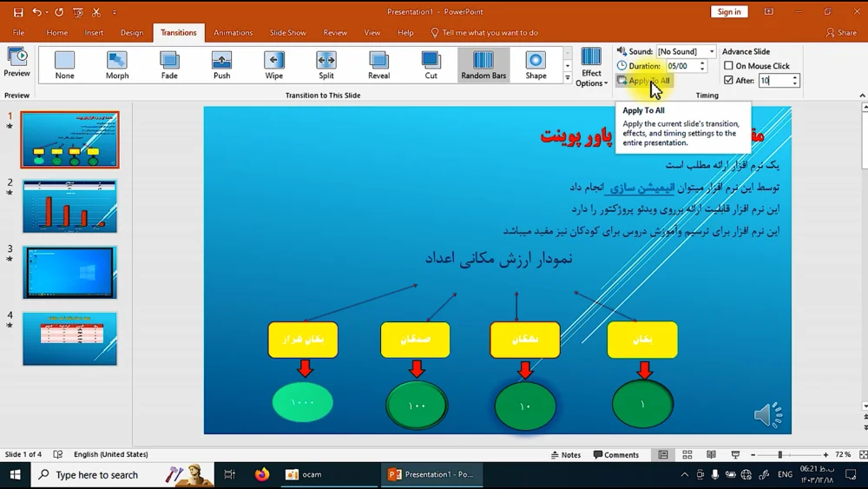Image resolution: width=868 pixels, height=489 pixels.
Task: Apply the Cut transition
Action: pos(431,65)
